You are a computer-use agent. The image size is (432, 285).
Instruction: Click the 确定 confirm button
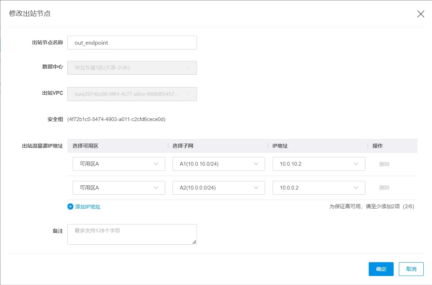pos(381,269)
